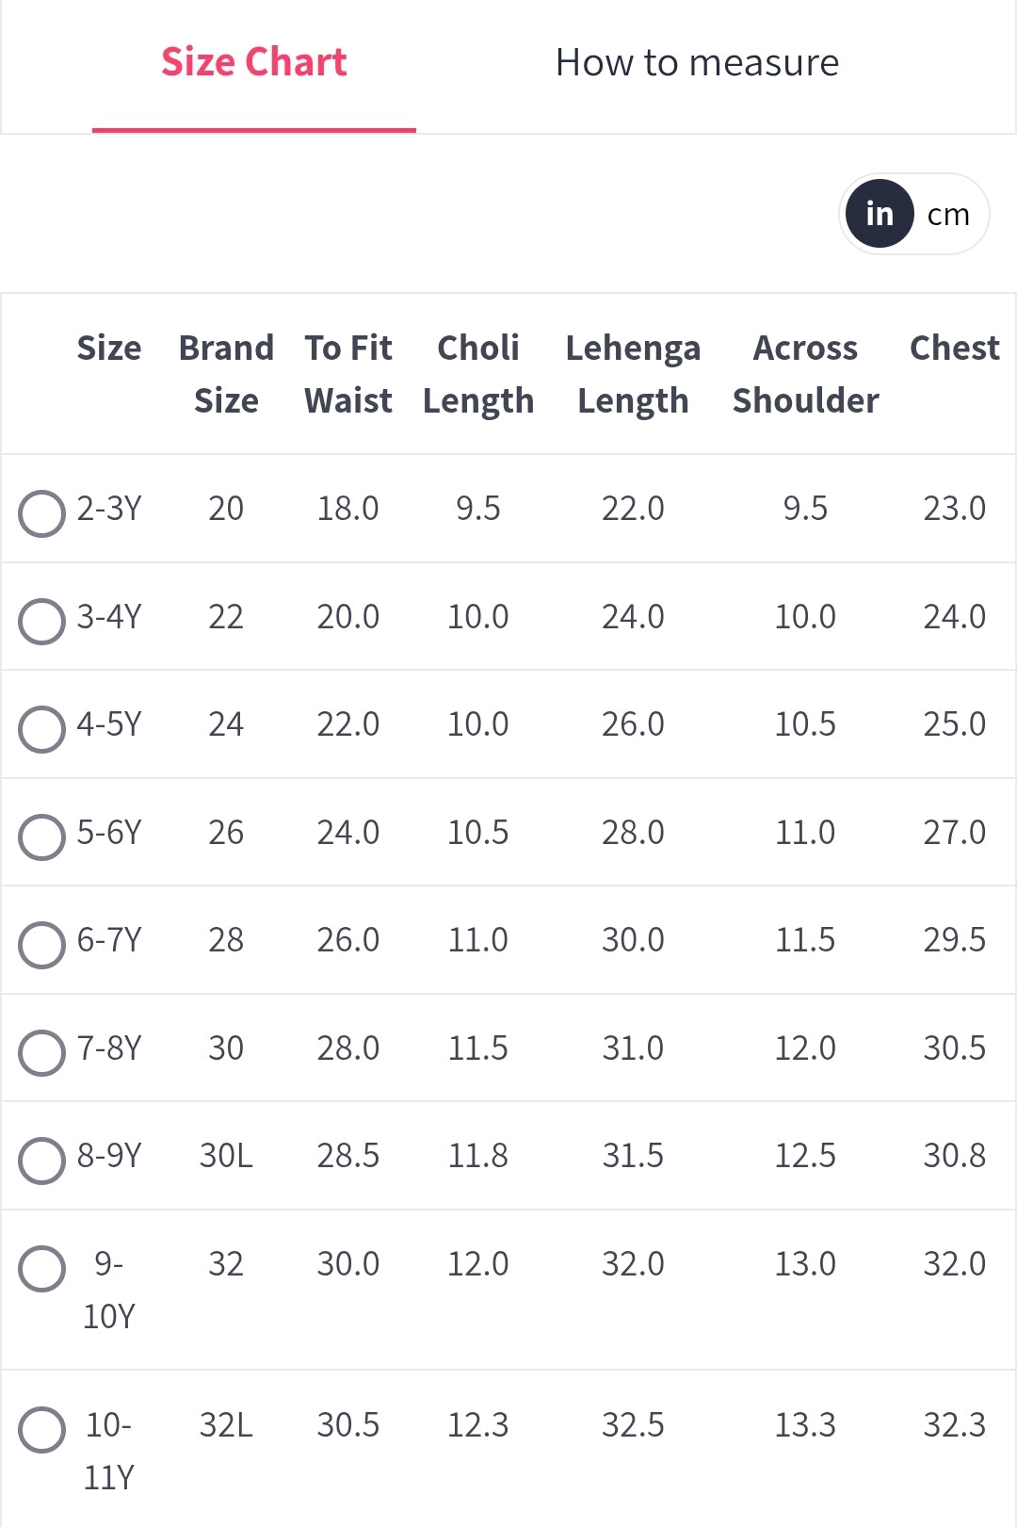The width and height of the screenshot is (1017, 1527).
Task: Switch to the How to measure tab
Action: click(697, 63)
